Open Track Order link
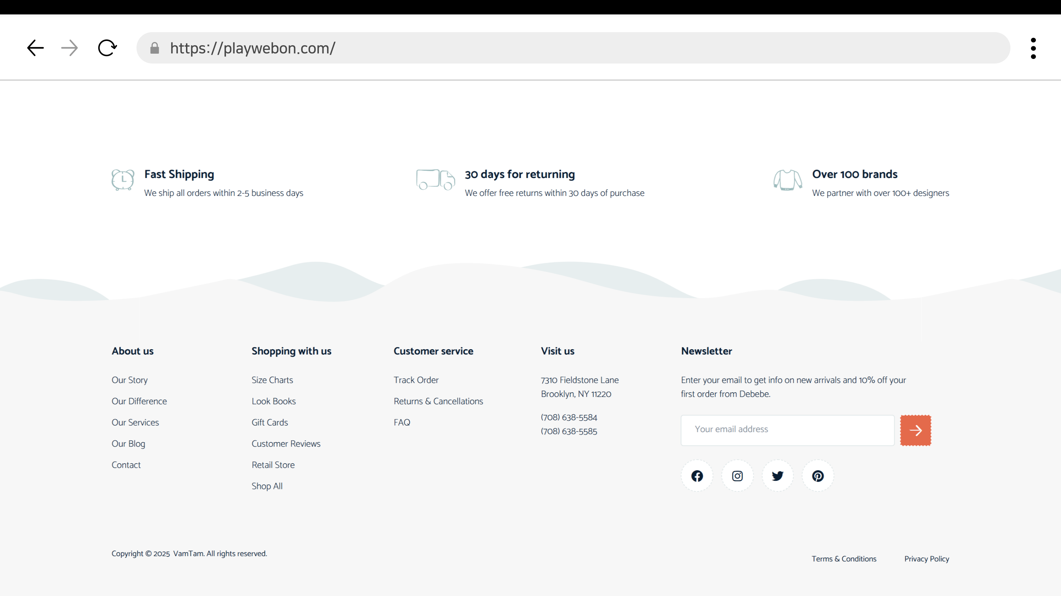The image size is (1061, 596). pos(416,380)
